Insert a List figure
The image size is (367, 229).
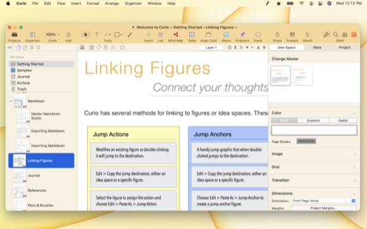point(161,35)
